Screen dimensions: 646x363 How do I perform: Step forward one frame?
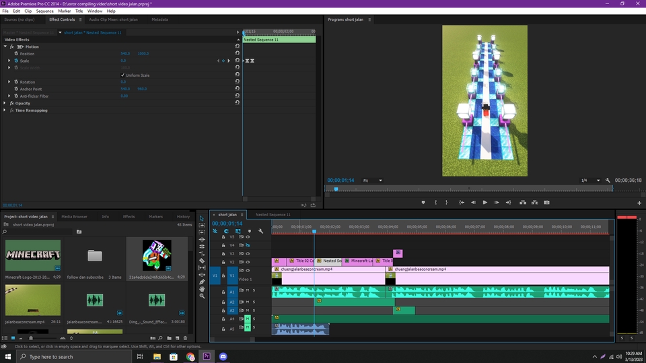[497, 203]
